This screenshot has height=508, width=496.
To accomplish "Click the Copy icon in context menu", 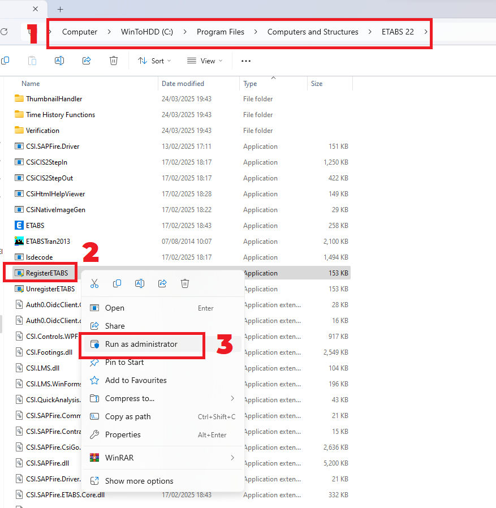I will pos(117,283).
